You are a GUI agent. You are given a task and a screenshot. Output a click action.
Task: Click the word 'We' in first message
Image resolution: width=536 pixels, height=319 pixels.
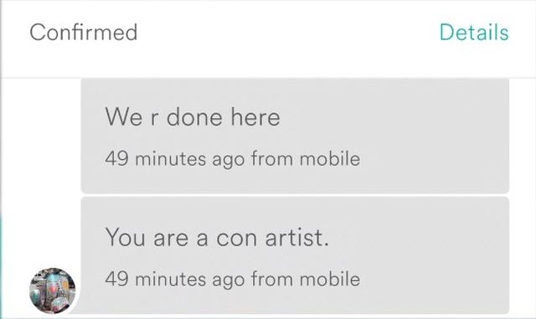[x=124, y=117]
